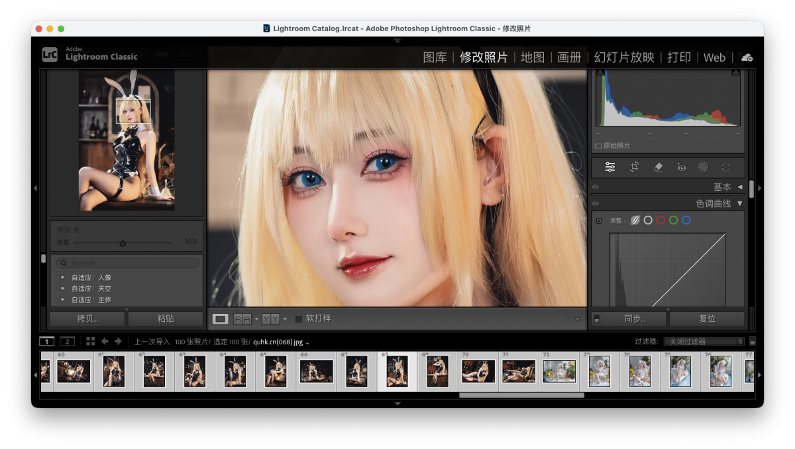Viewport: 795px width, 449px height.
Task: Select the parametric curve adjustment icon
Action: [x=635, y=220]
